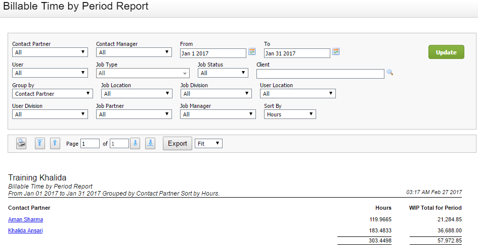Screen dimensions: 478x245
Task: Click the From date input field
Action: click(213, 53)
